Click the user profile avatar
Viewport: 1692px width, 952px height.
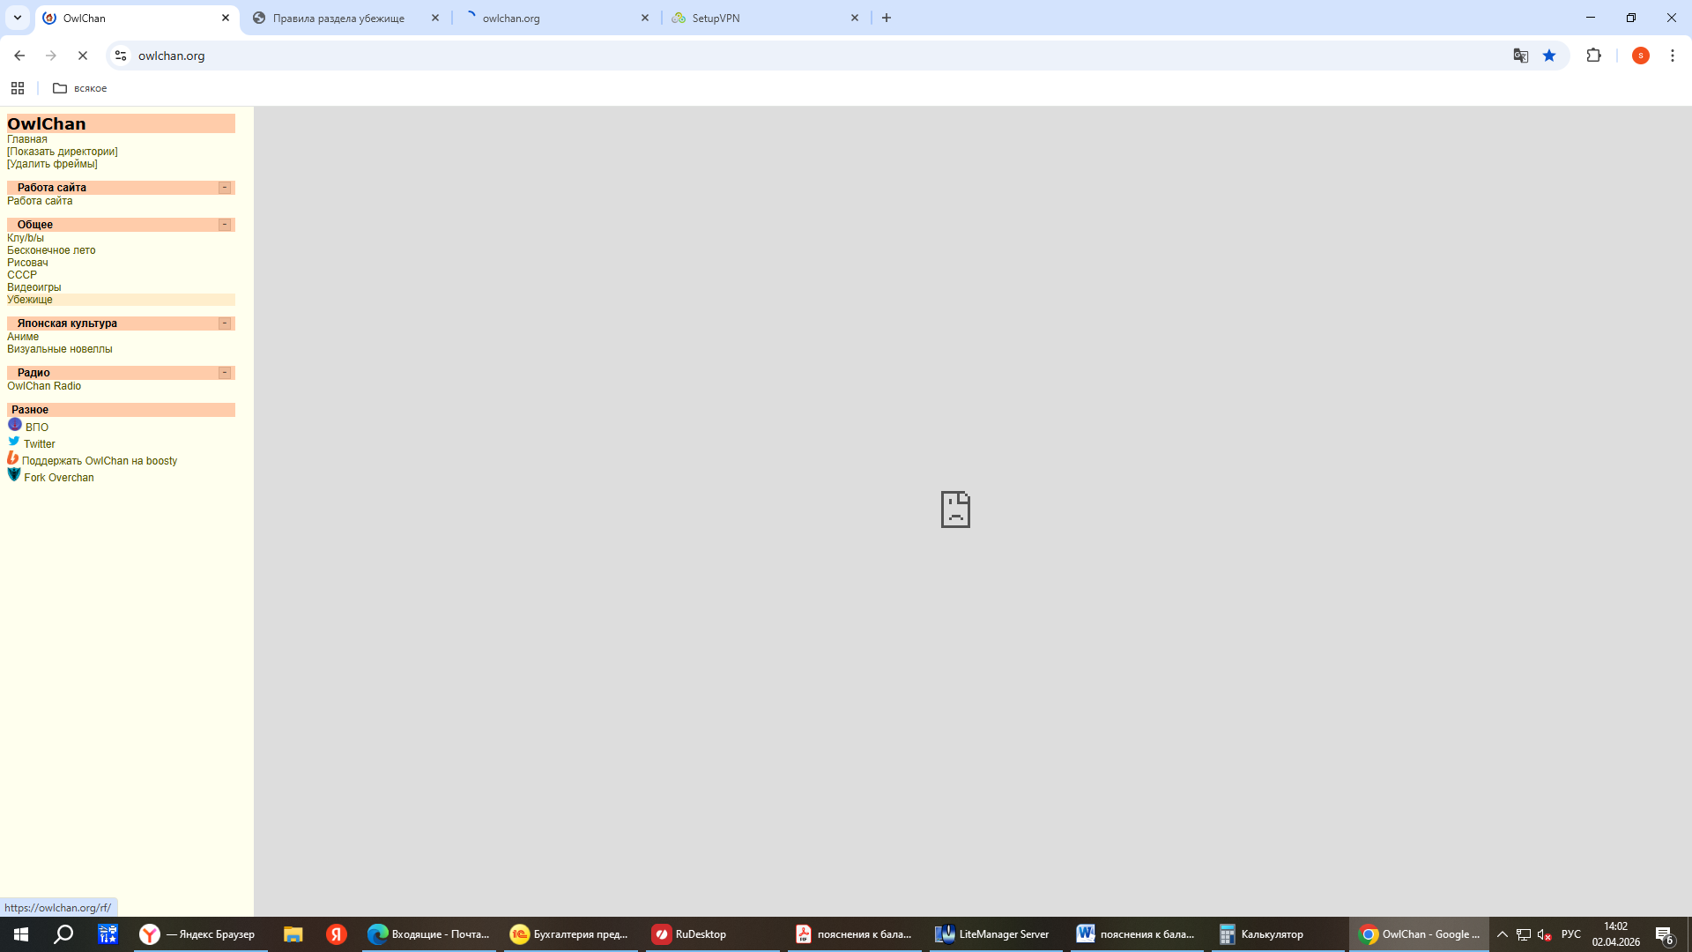click(1640, 56)
